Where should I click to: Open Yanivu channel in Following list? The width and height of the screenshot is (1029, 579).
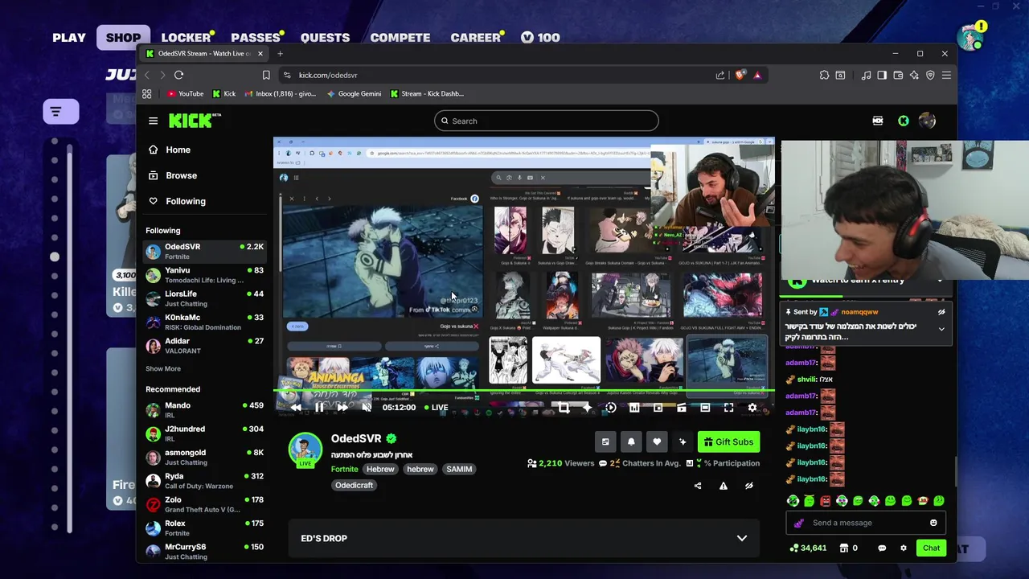[205, 275]
